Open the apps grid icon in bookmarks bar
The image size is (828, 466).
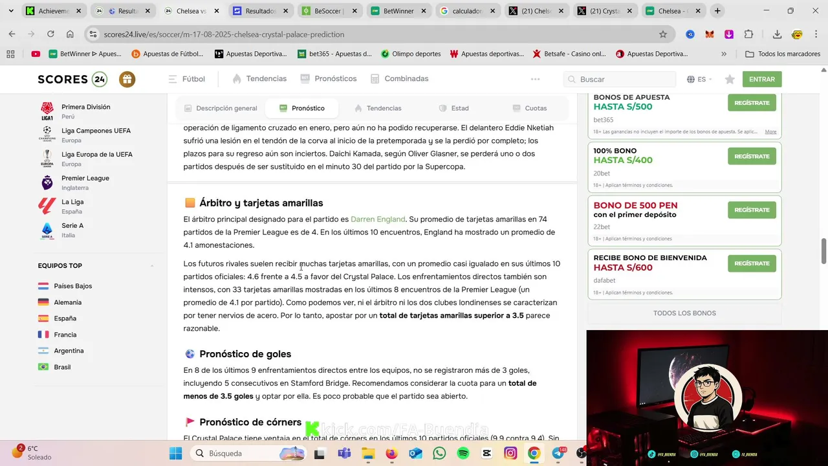(10, 54)
